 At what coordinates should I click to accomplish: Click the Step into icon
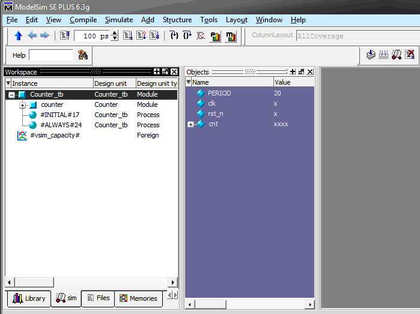click(x=174, y=35)
